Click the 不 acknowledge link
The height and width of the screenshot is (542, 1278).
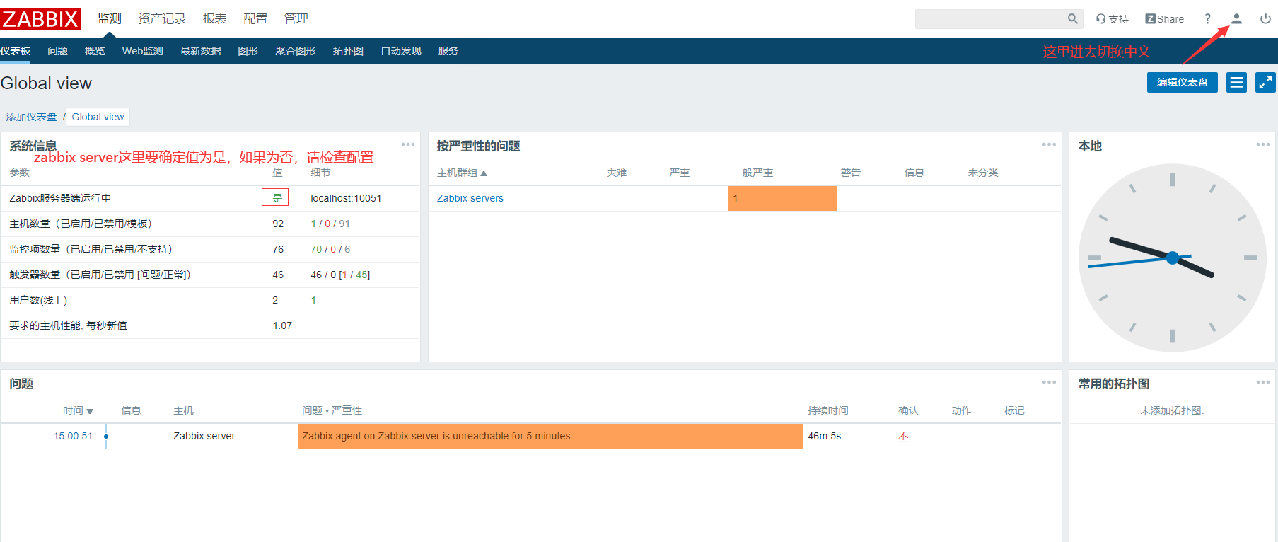(903, 436)
